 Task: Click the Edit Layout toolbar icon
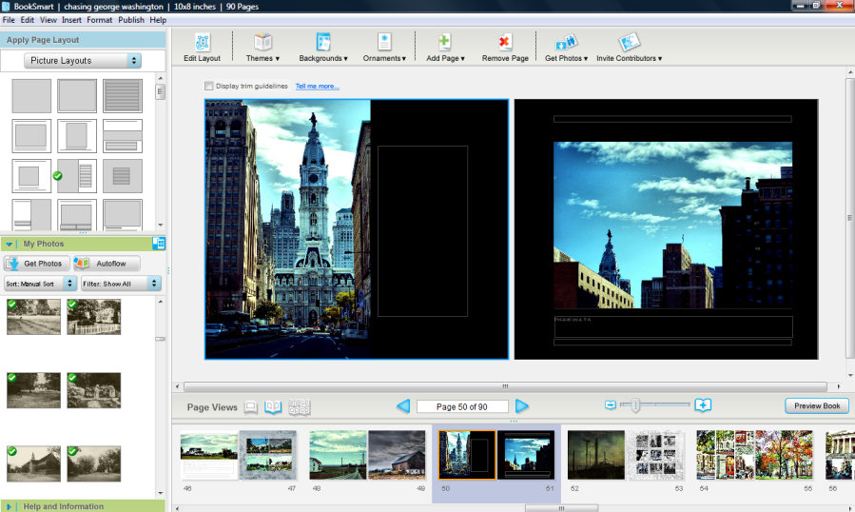[x=202, y=43]
